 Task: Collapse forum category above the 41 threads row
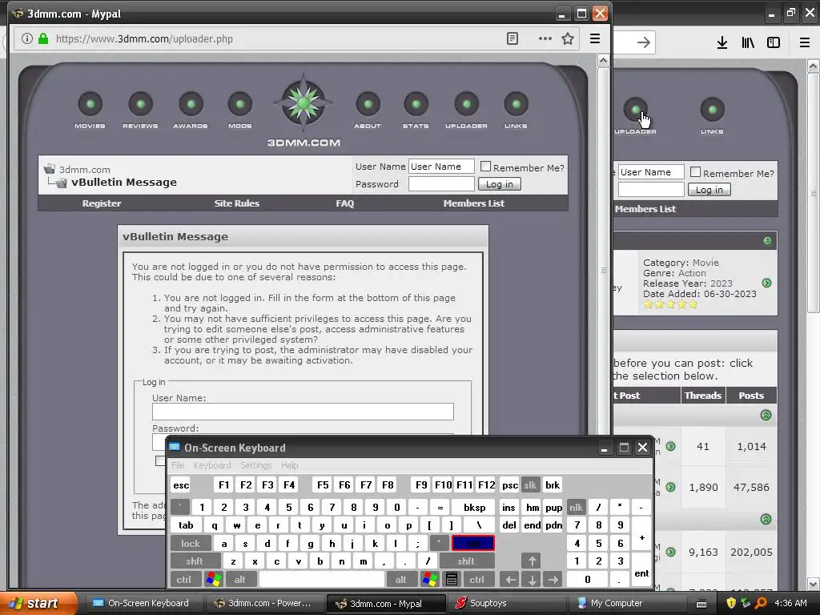[x=766, y=416]
